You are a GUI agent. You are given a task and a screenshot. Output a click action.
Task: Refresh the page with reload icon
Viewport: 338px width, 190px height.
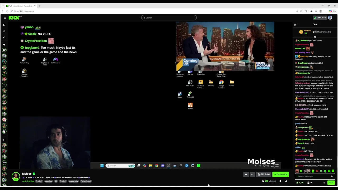point(7,11)
